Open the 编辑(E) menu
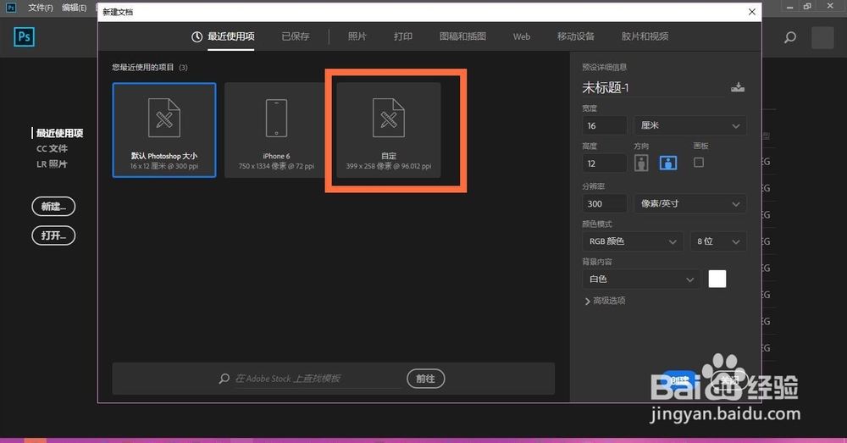Image resolution: width=847 pixels, height=443 pixels. coord(74,8)
